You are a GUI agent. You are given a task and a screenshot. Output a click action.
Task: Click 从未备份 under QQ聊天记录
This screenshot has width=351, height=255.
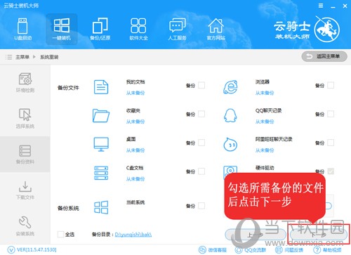click(x=265, y=122)
